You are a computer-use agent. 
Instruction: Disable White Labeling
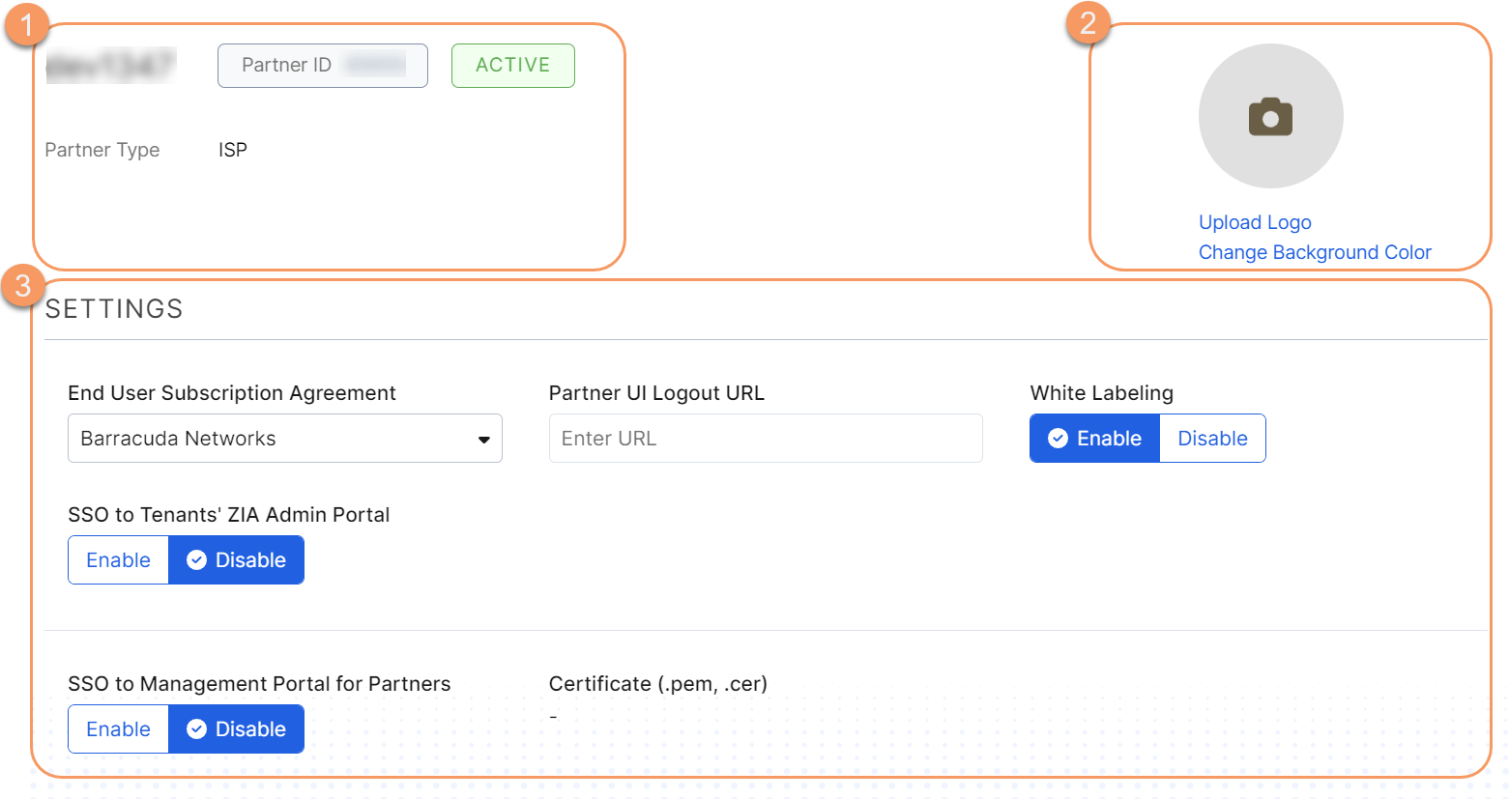(x=1212, y=439)
